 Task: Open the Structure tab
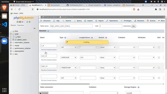pos(45,21)
